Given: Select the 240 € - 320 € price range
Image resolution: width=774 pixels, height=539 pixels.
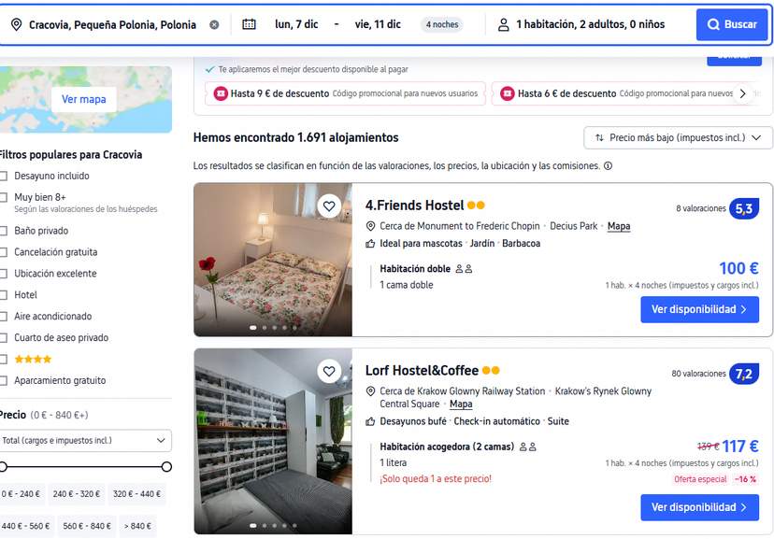Looking at the screenshot, I should (77, 493).
